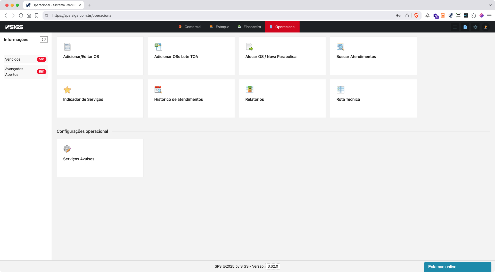Open the user profile avatar icon

pos(486,27)
